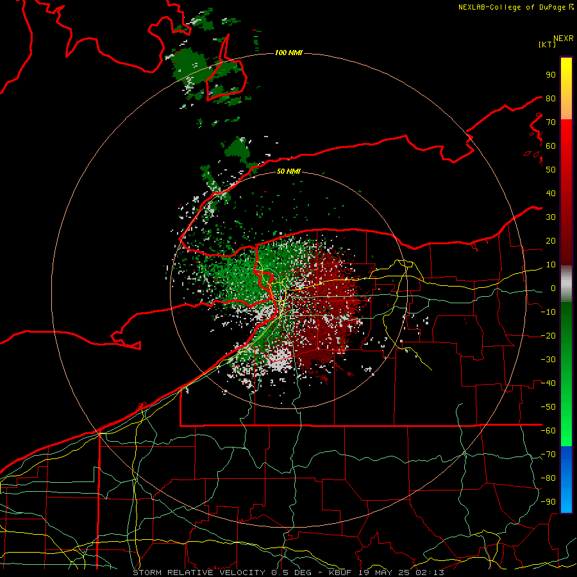Click the "100 NMI" range ring label
The image size is (577, 577).
point(288,53)
